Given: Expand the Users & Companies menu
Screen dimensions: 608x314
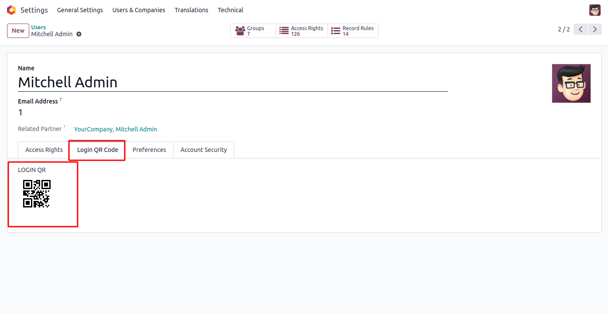Looking at the screenshot, I should click(x=139, y=10).
